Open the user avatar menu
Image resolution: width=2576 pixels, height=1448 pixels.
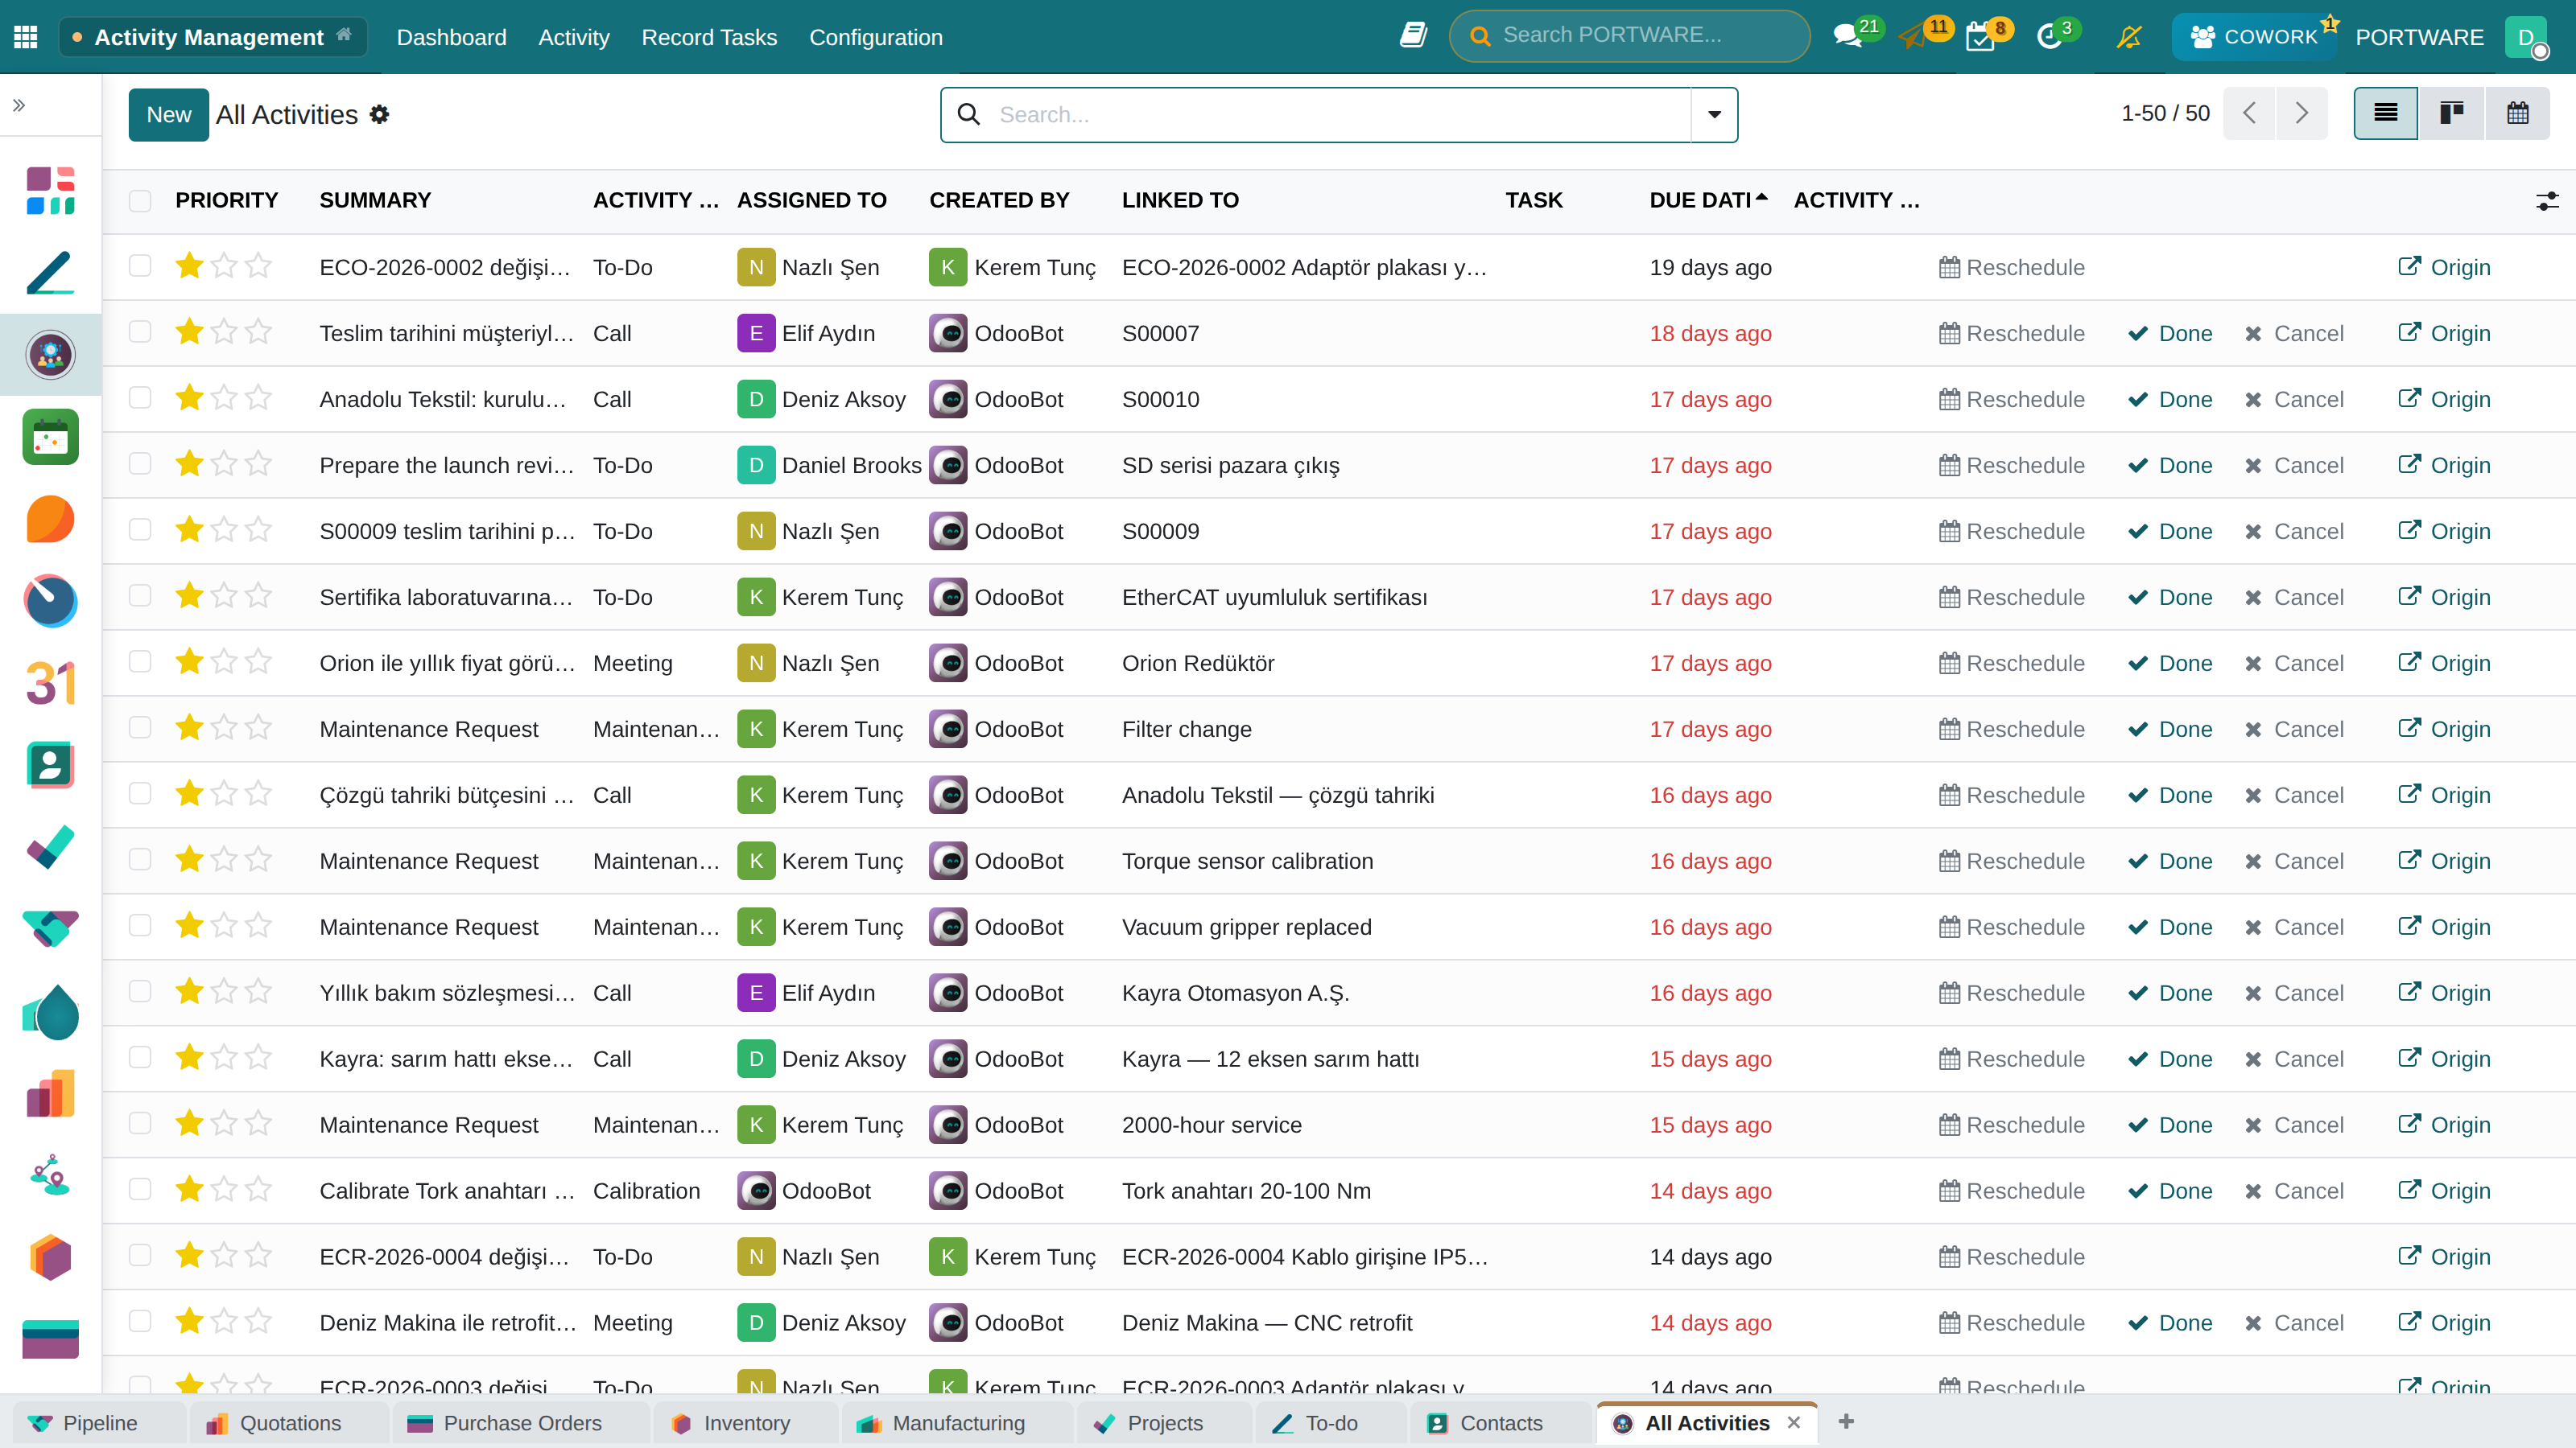(2526, 37)
